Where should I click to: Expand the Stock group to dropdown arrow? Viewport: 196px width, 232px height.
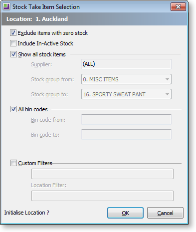tap(167, 94)
